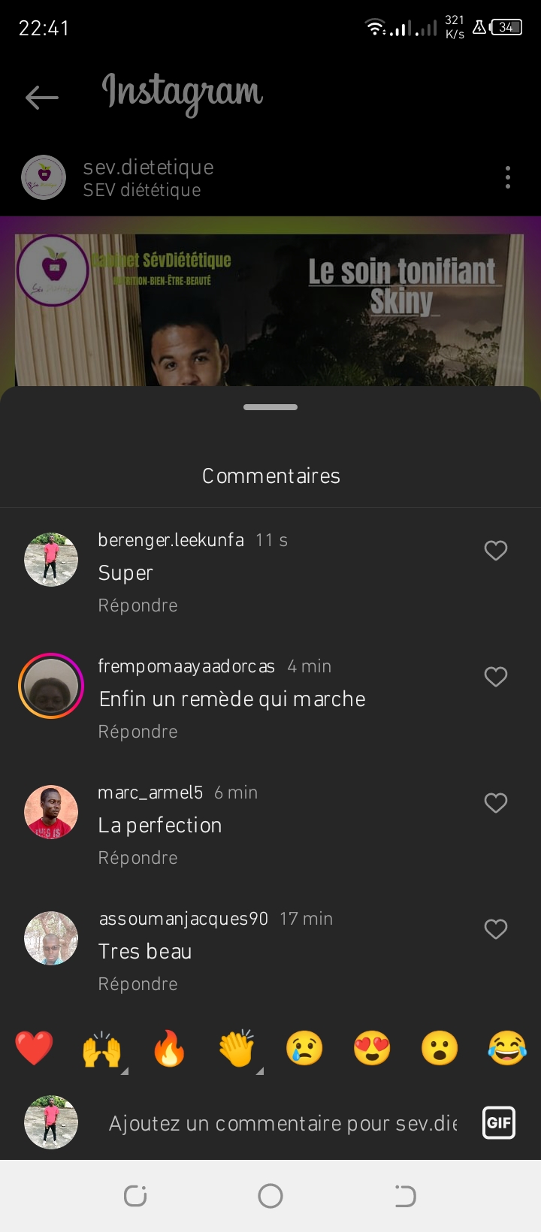Reply to berenger.leekunfa's comment
541x1232 pixels.
click(138, 605)
